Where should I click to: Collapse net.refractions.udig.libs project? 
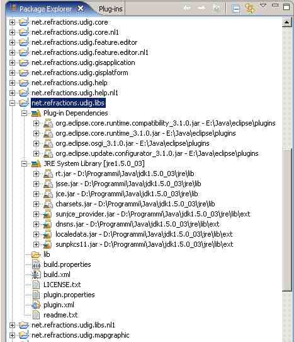click(x=13, y=103)
